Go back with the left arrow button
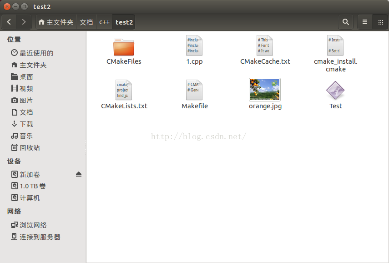The image size is (389, 263). point(9,22)
